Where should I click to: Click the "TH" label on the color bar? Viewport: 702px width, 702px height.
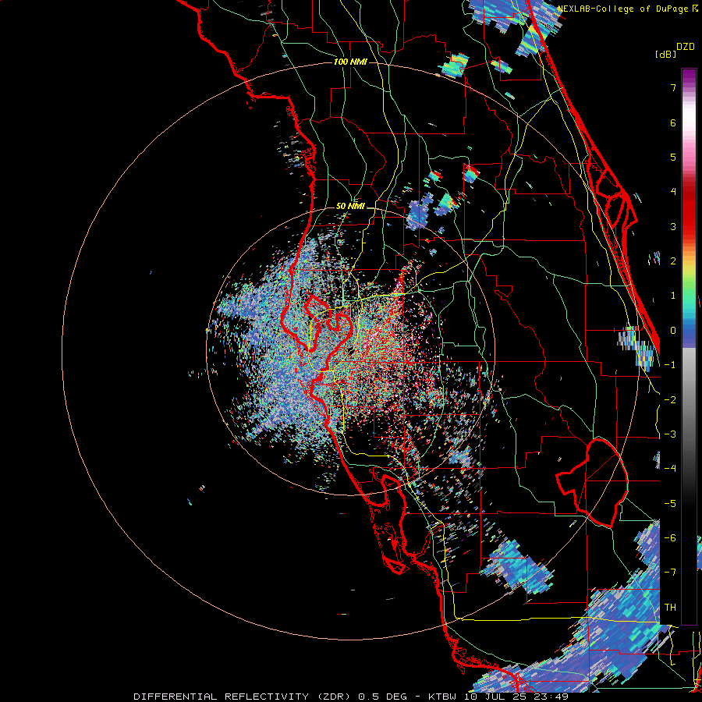(x=670, y=608)
